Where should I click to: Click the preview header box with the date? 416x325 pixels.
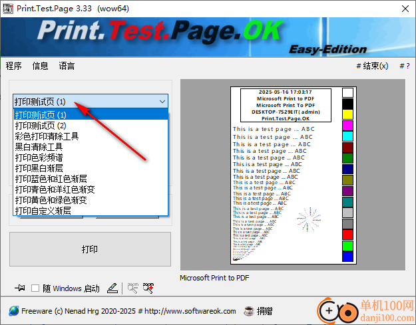[286, 105]
